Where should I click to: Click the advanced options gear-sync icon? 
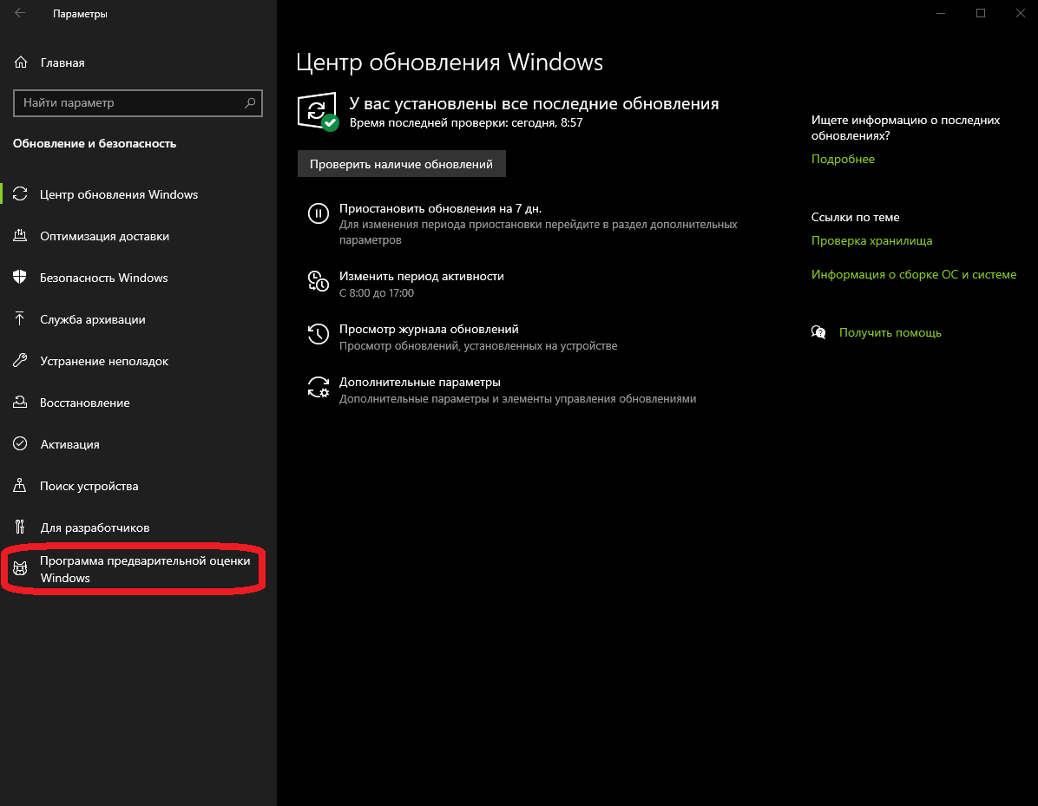tap(318, 387)
